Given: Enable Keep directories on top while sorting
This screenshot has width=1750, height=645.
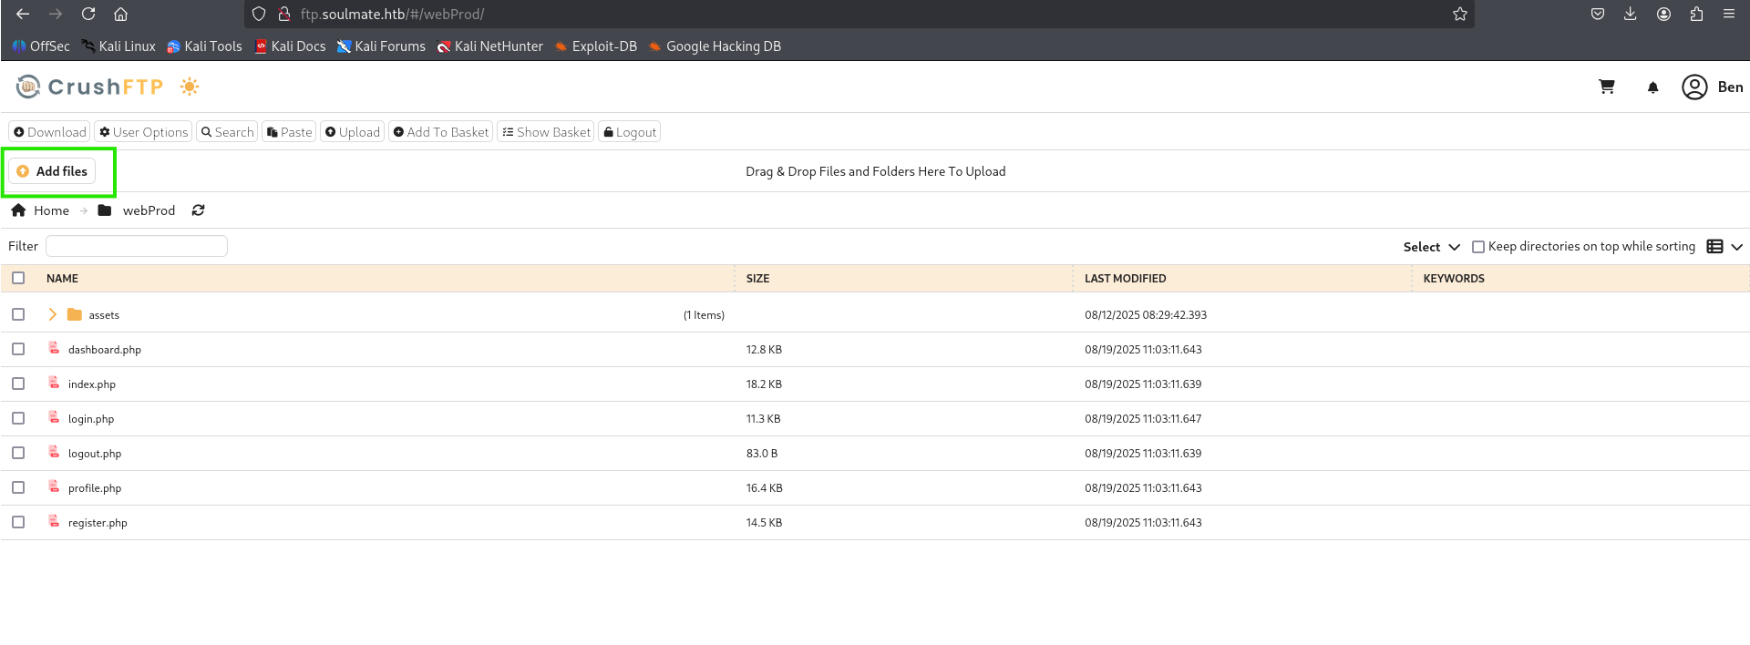Looking at the screenshot, I should [1478, 247].
